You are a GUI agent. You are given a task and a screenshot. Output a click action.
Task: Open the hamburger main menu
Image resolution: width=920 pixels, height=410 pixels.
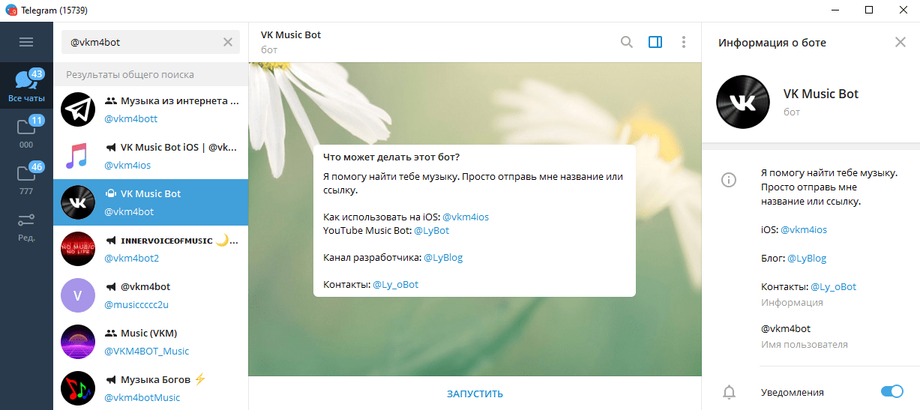pyautogui.click(x=26, y=42)
